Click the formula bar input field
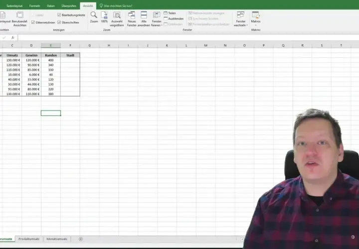This screenshot has width=359, height=249. coord(188,38)
